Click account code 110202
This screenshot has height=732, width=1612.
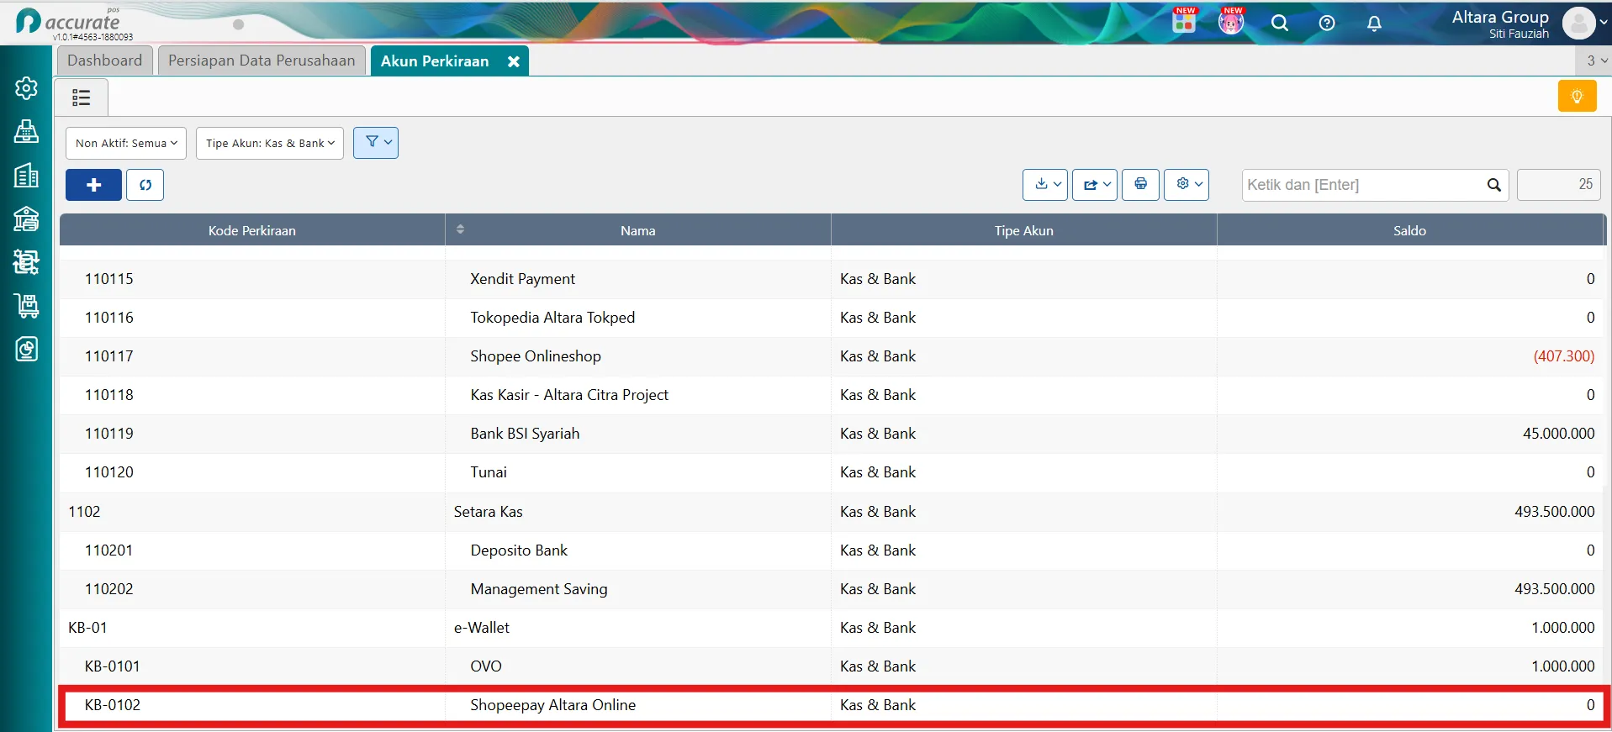click(x=108, y=589)
